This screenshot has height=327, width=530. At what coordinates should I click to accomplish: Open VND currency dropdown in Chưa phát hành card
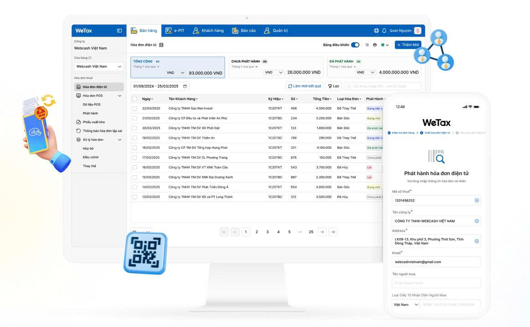click(x=274, y=73)
